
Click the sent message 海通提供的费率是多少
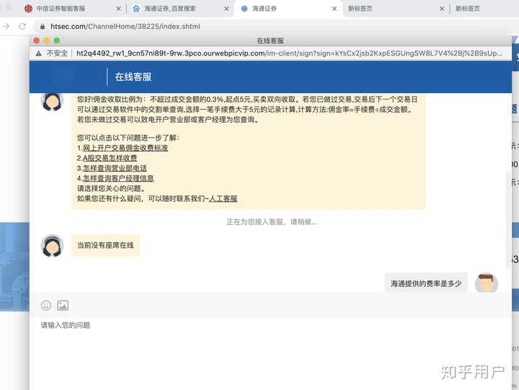click(426, 283)
